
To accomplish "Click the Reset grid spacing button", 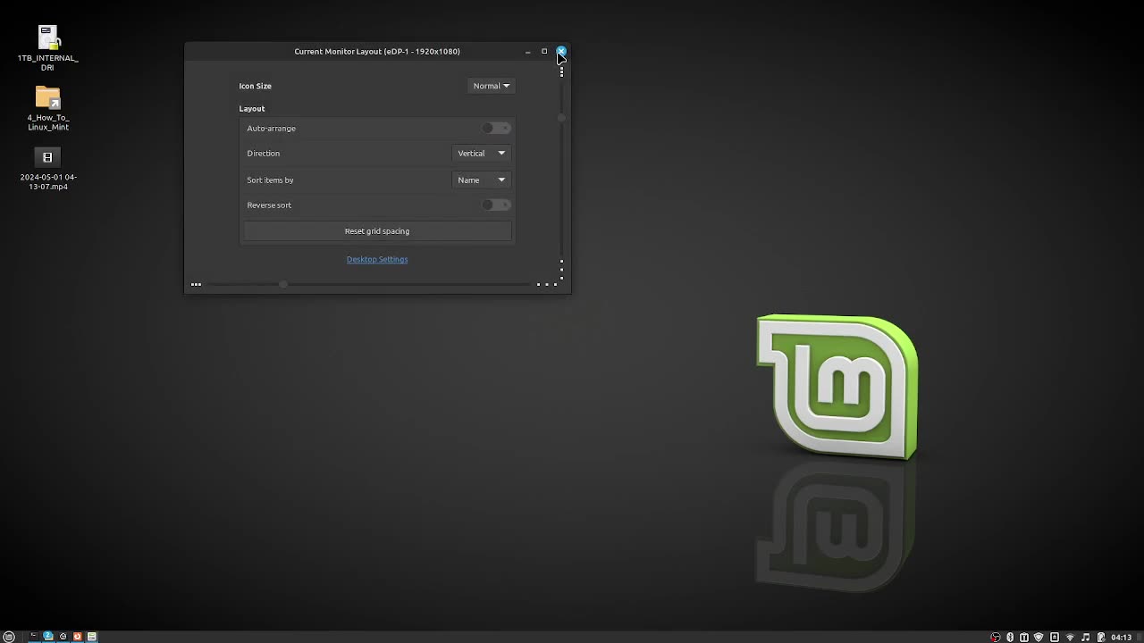I will 377,231.
